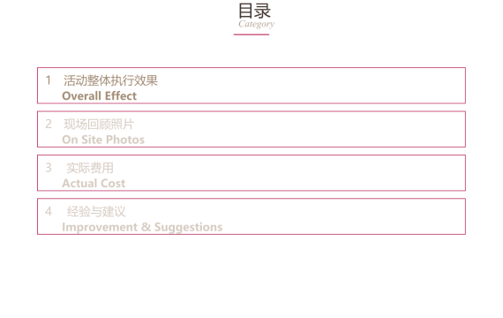The image size is (503, 318).
Task: Click the Actual Cost label
Action: 94,183
